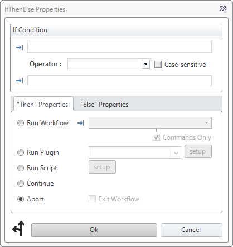Click the variable insert arrow beside second condition field
The height and width of the screenshot is (247, 233).
coord(20,81)
